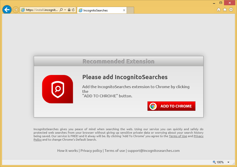Viewport: 237px width, 167px height.
Task: Close the IncognitoSearches tab
Action: (x=124, y=10)
